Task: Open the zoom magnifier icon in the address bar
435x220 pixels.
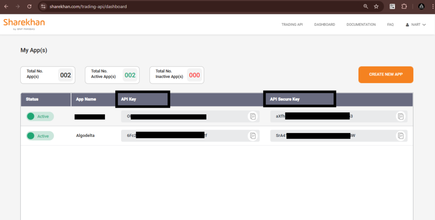Action: [366, 6]
